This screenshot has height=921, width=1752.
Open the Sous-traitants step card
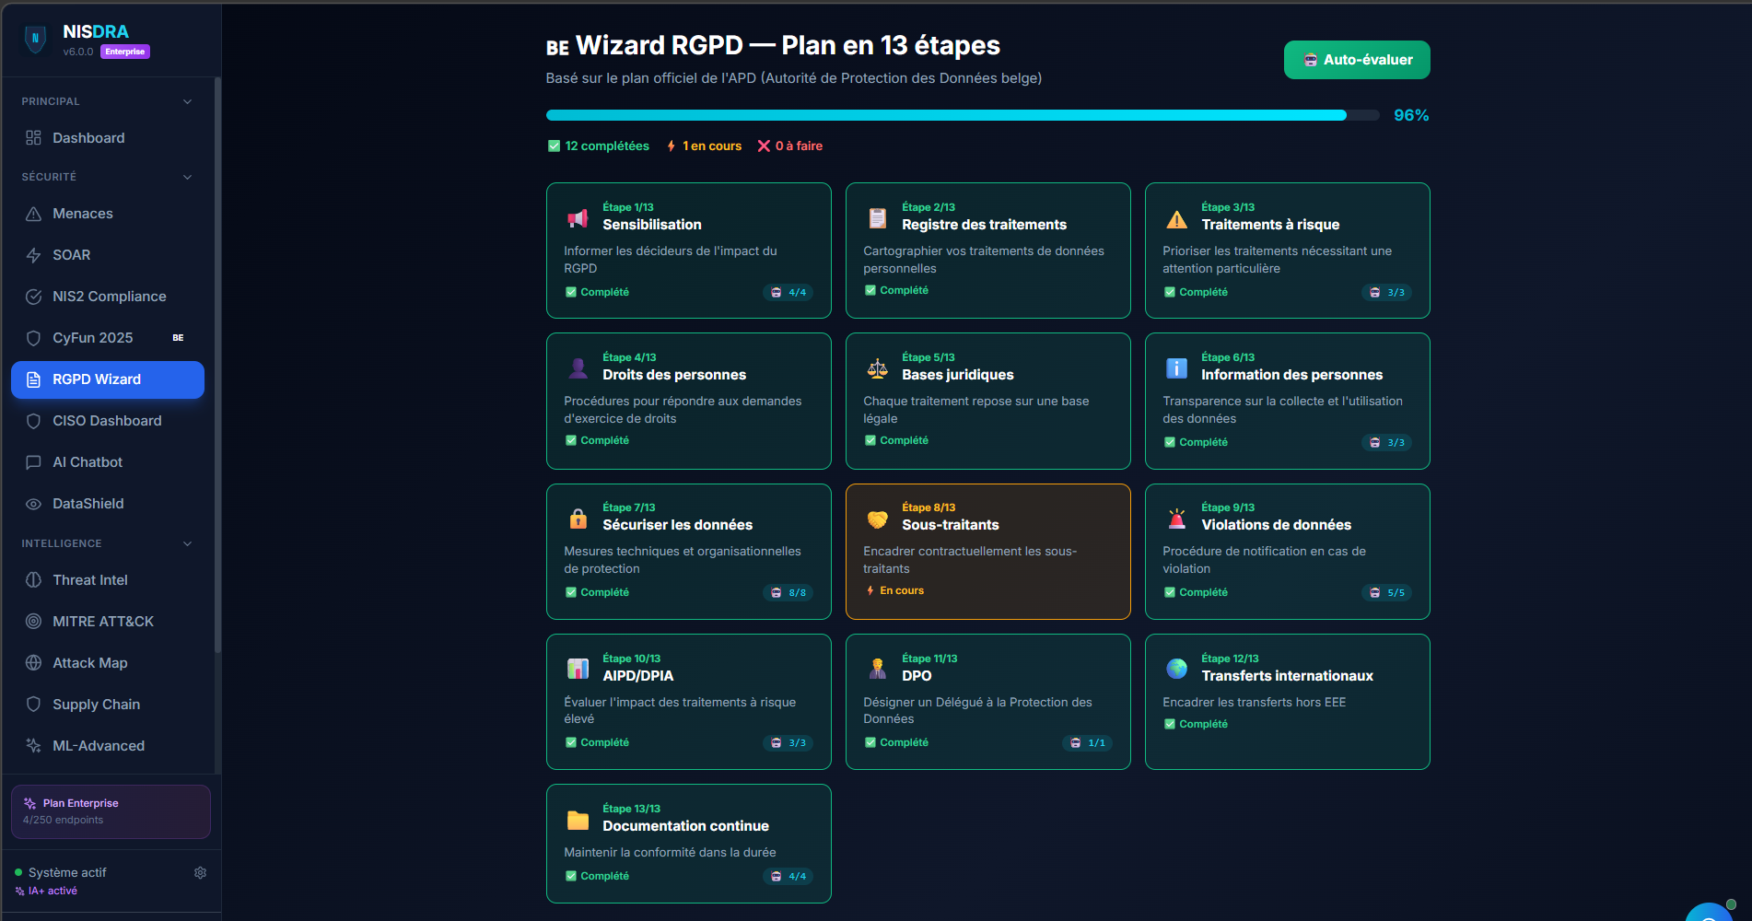(x=987, y=552)
